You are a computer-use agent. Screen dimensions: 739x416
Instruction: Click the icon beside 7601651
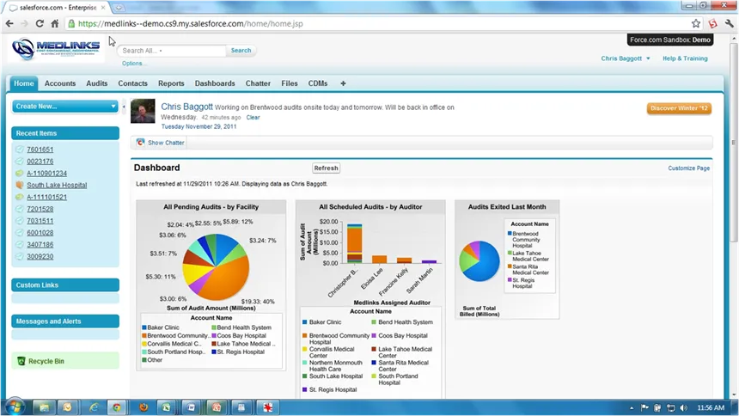(x=19, y=150)
